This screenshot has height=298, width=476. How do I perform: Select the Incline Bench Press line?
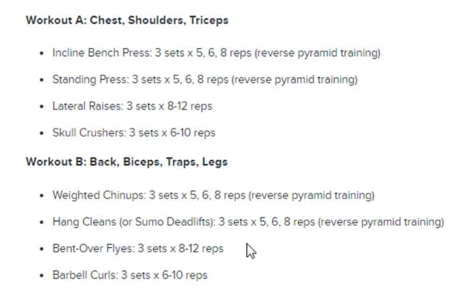pyautogui.click(x=216, y=53)
